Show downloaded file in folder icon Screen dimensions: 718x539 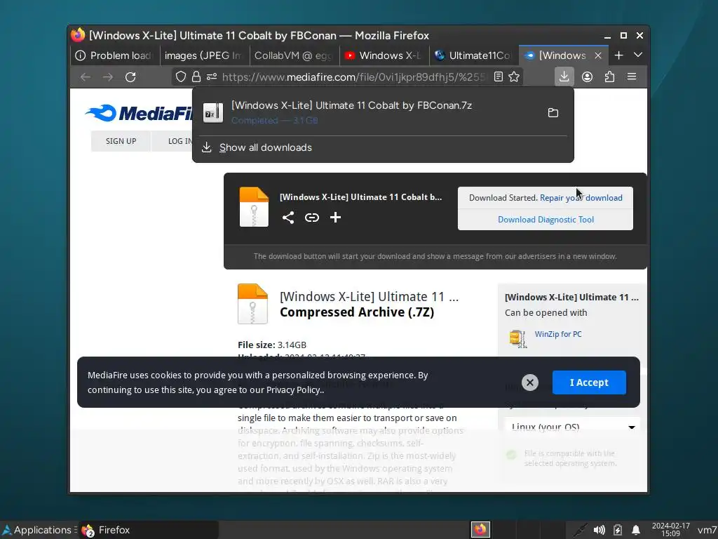pyautogui.click(x=553, y=112)
